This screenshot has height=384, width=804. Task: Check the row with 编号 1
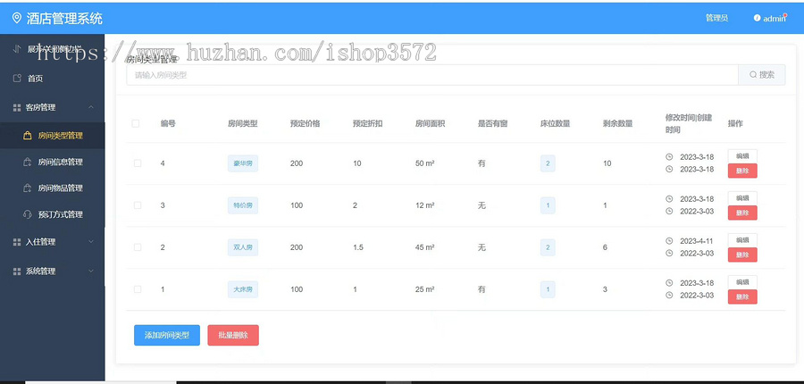click(138, 289)
